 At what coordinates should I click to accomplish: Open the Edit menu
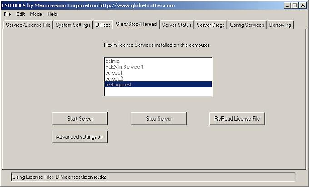20,14
